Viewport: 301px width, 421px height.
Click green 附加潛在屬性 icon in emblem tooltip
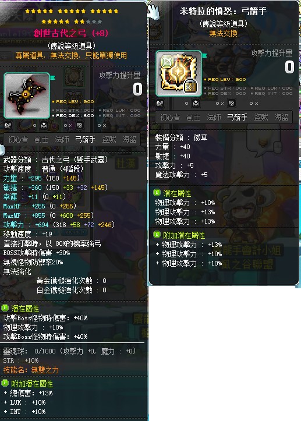(x=157, y=235)
